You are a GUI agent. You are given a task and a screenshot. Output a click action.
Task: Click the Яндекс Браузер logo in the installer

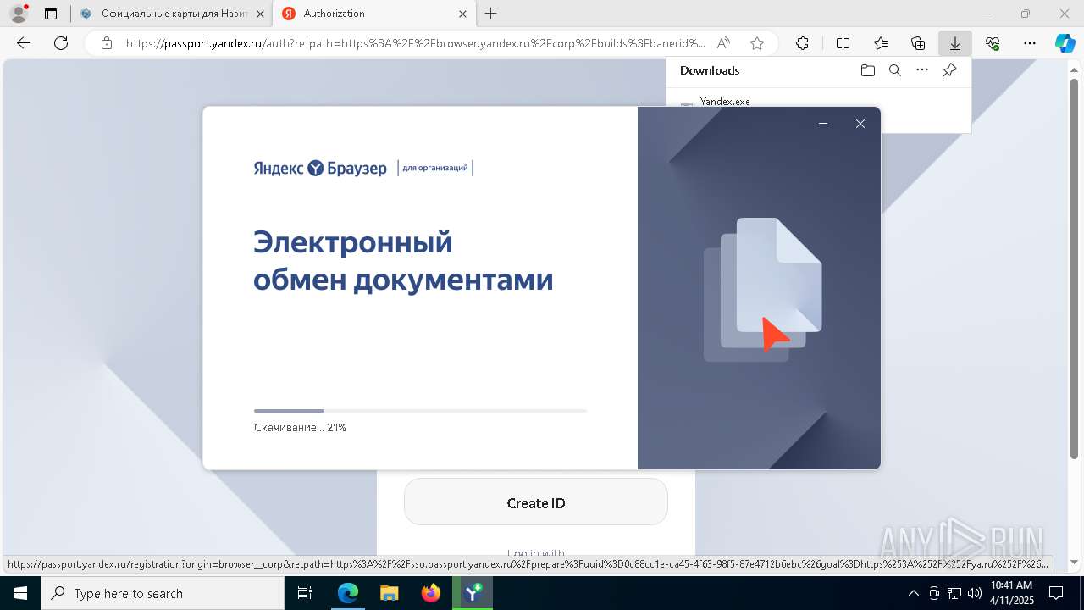click(320, 168)
